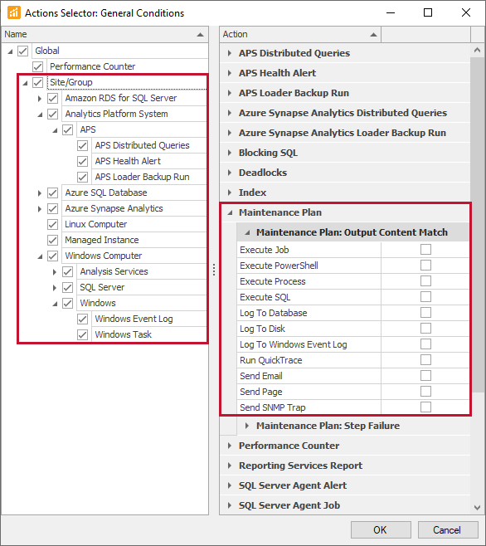The width and height of the screenshot is (486, 546).
Task: Toggle the Managed Instance checkbox
Action: tap(52, 240)
